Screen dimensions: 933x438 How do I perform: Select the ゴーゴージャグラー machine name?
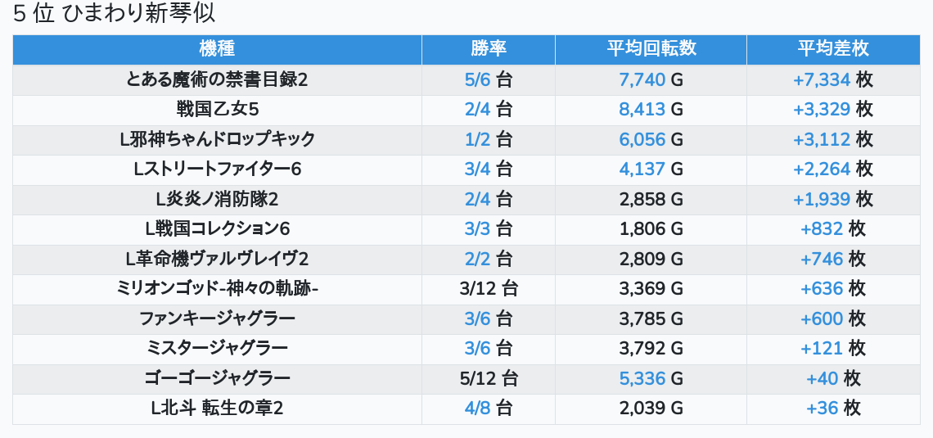click(x=217, y=378)
